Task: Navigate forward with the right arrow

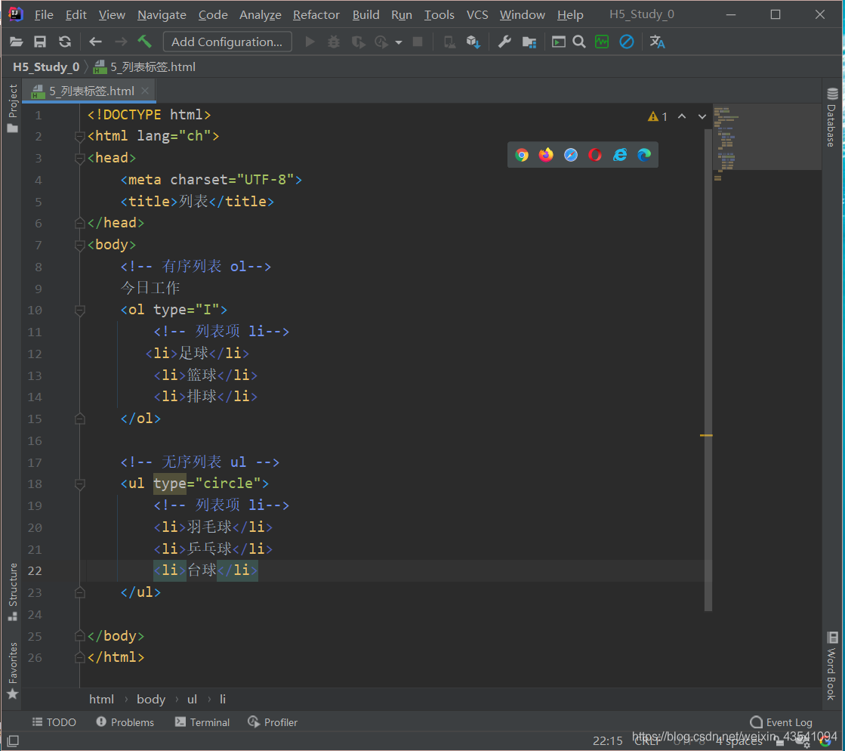Action: point(121,42)
